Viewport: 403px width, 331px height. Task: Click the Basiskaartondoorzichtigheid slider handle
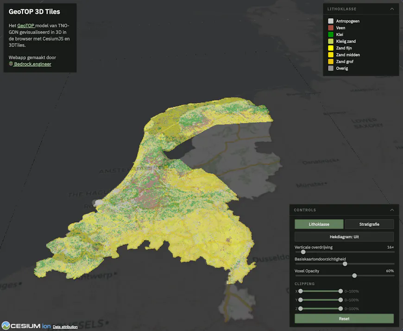click(x=345, y=263)
